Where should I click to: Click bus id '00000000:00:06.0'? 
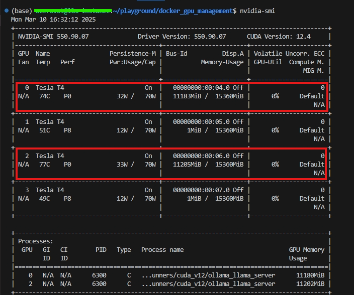click(x=201, y=156)
